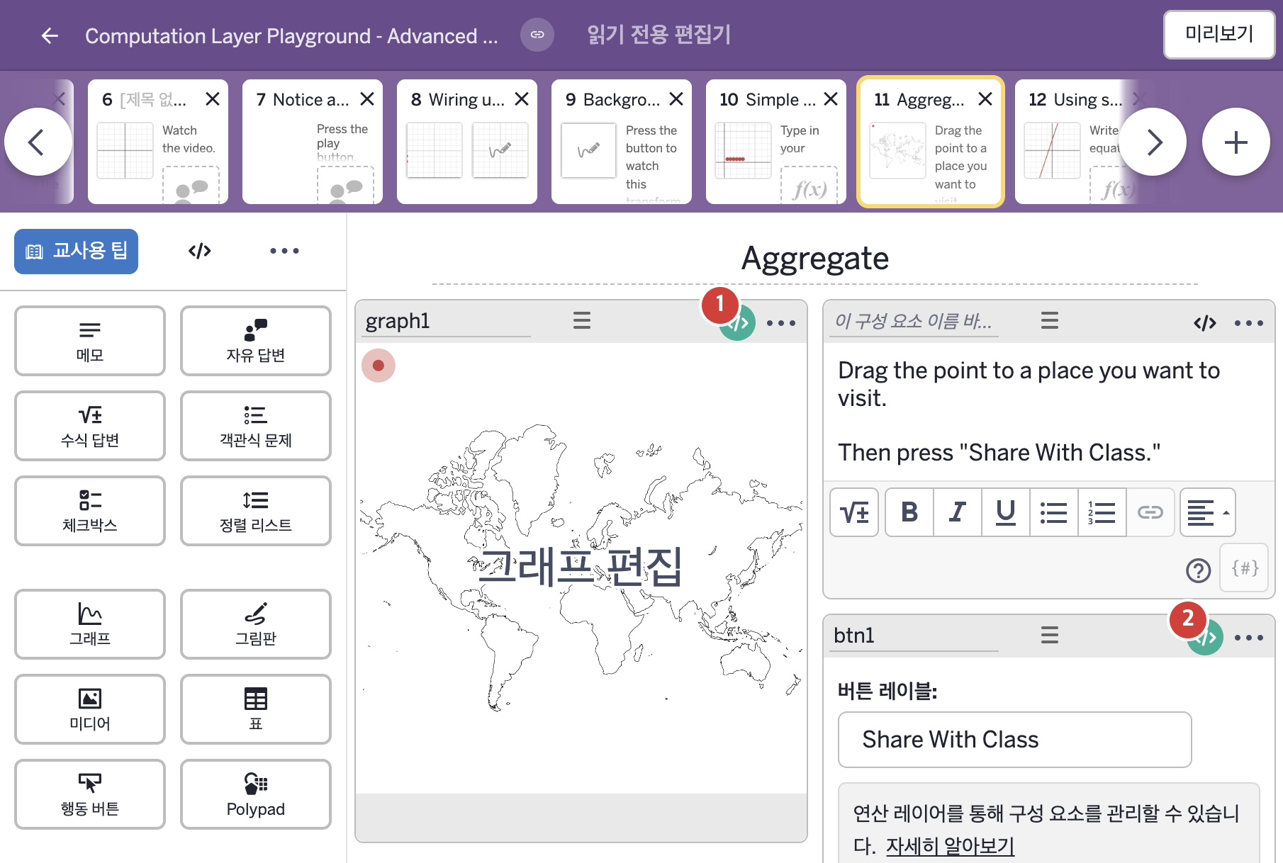This screenshot has width=1283, height=863.
Task: Open note component more options menu
Action: click(x=1249, y=323)
